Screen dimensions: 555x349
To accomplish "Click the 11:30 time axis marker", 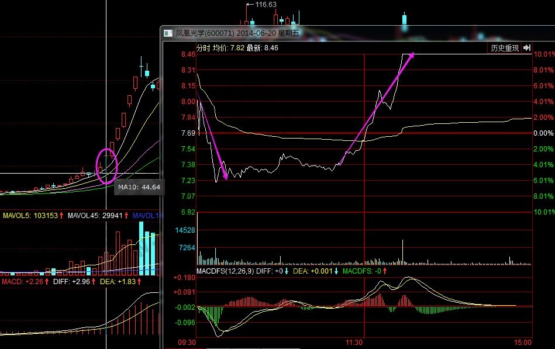I will (354, 343).
